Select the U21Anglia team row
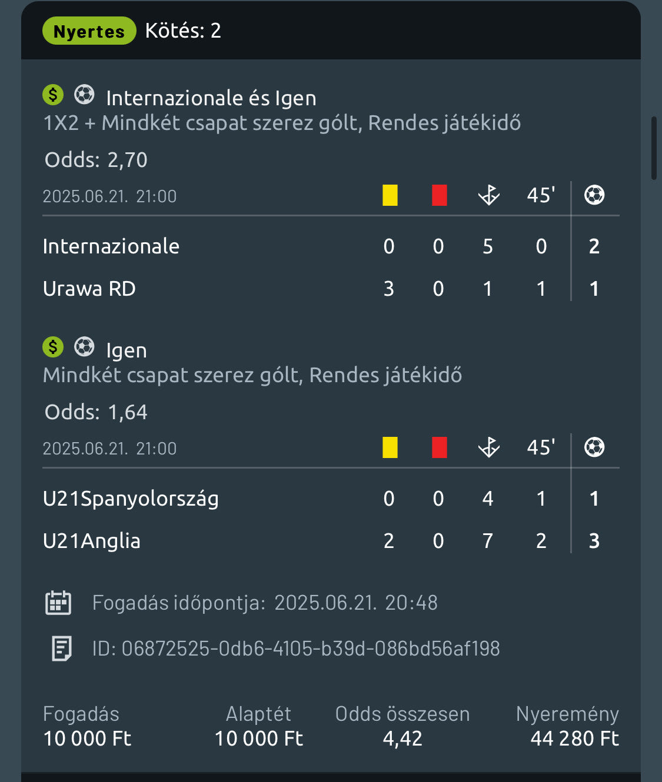Viewport: 662px width, 782px height. 92,541
